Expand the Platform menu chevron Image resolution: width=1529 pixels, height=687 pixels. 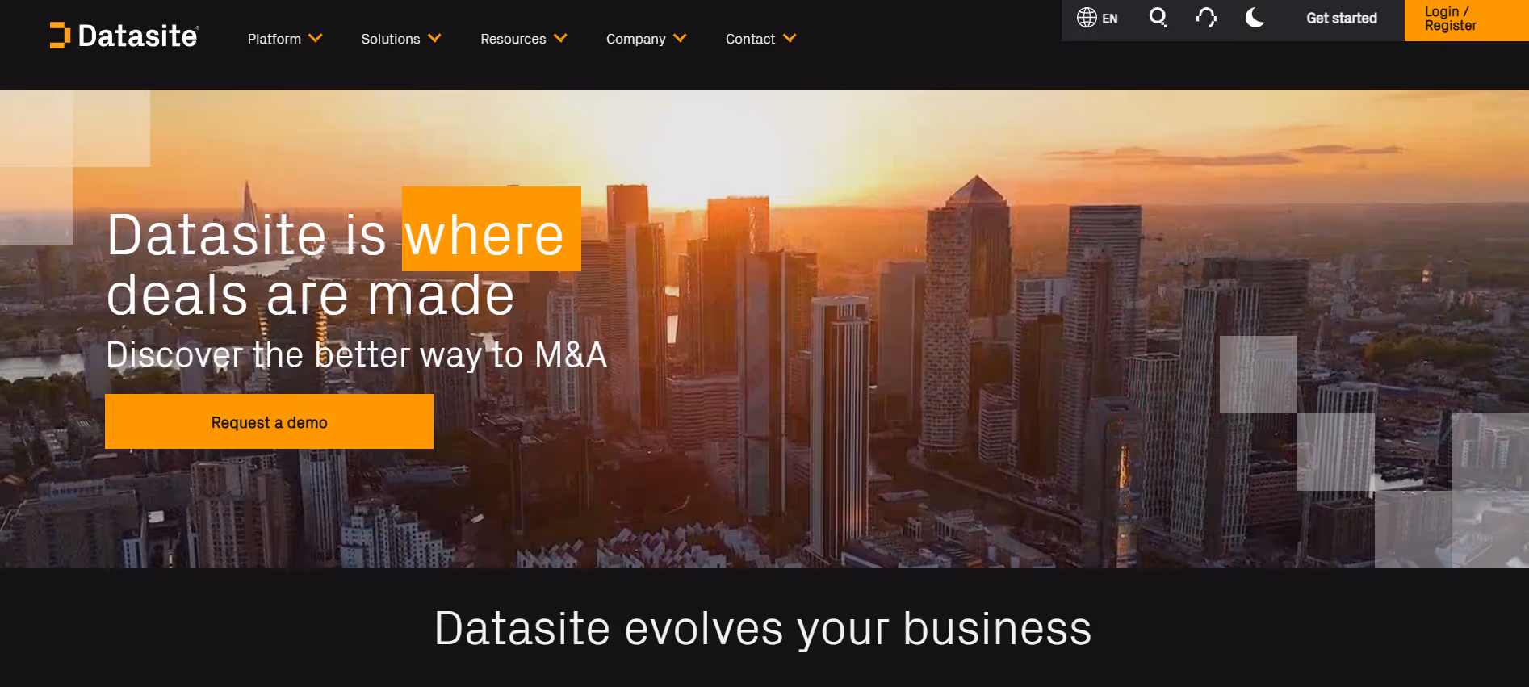pos(316,38)
